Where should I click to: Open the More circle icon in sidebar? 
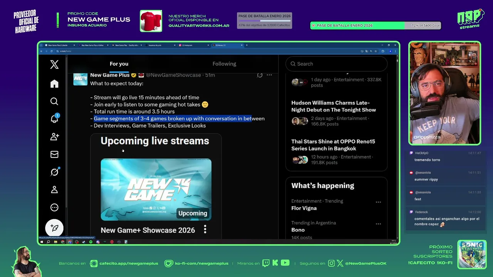tap(54, 207)
